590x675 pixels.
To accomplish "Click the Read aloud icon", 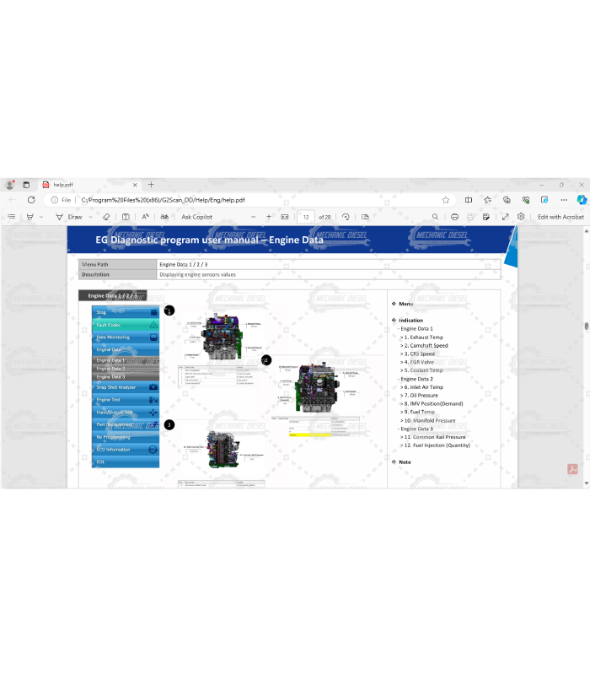I will pyautogui.click(x=145, y=217).
